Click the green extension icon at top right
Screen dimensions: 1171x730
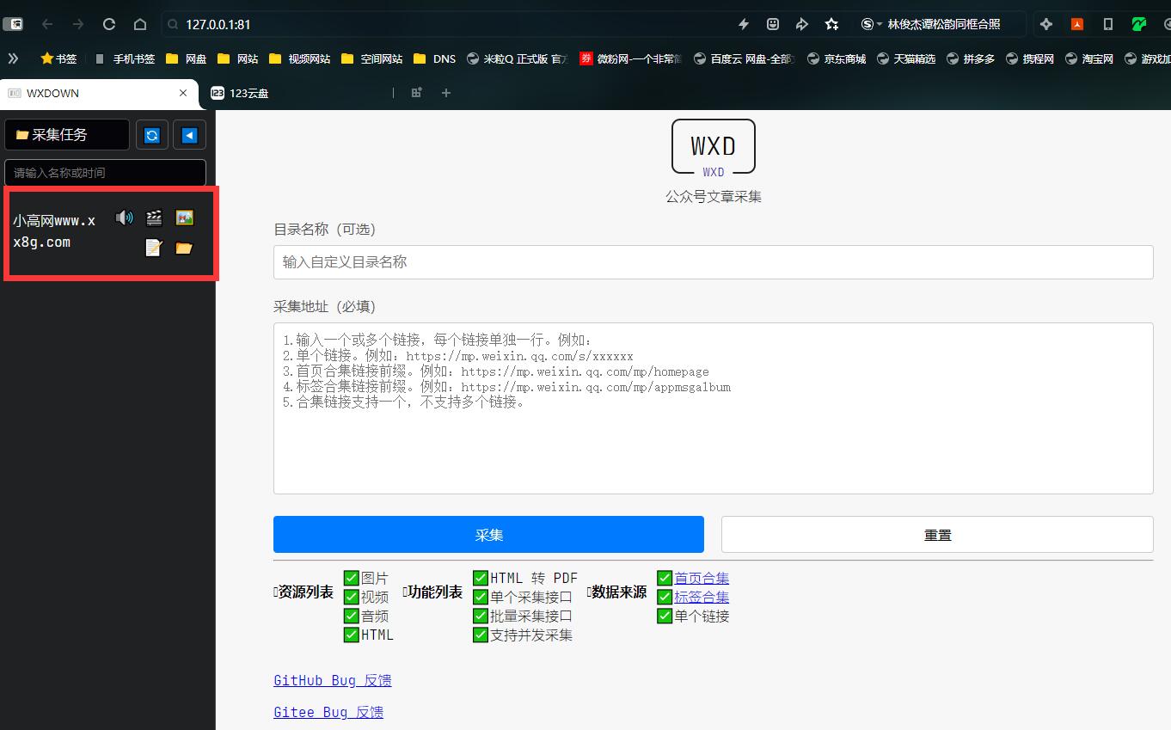[x=1139, y=24]
